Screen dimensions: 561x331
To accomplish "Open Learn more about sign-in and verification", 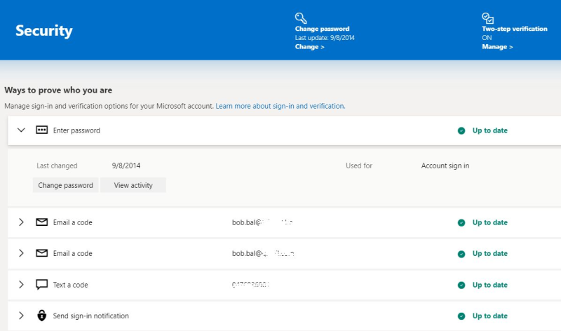I will pyautogui.click(x=280, y=106).
